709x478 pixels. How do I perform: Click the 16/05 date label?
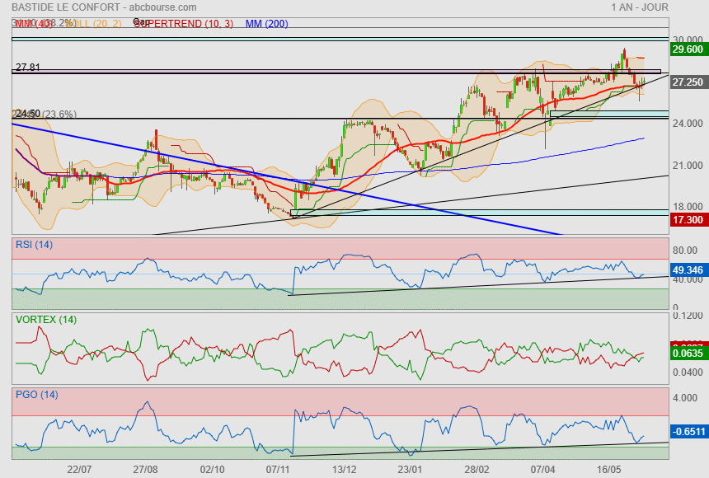pos(608,470)
